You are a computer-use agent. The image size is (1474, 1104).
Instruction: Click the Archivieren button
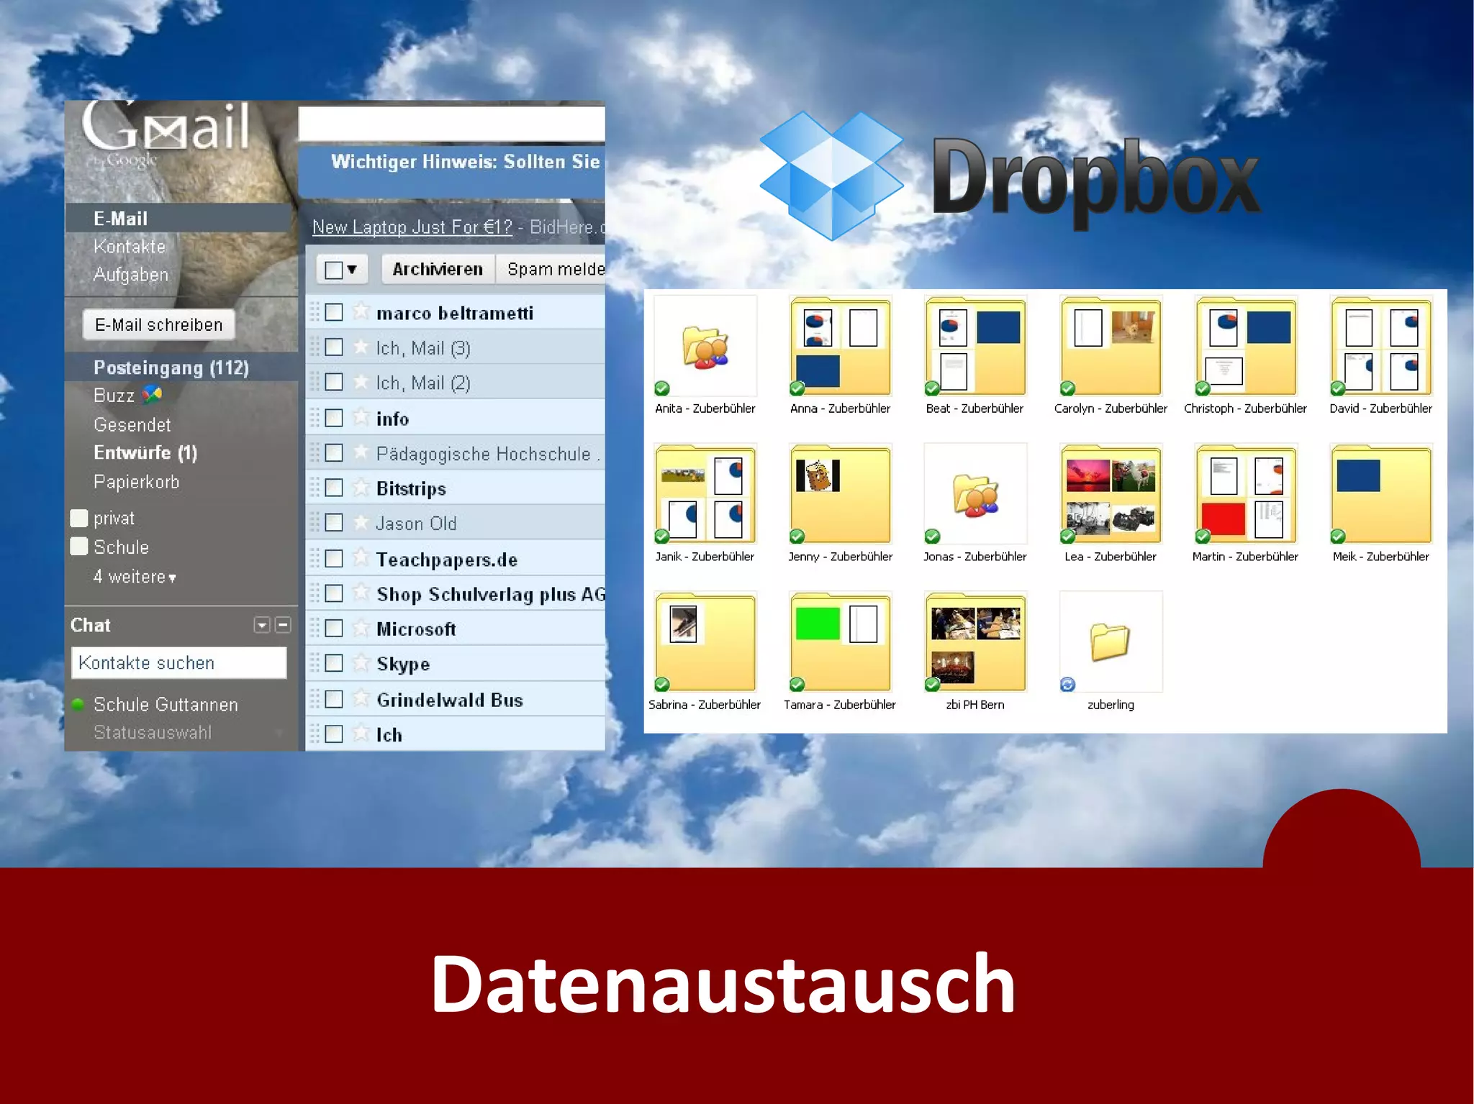(438, 269)
